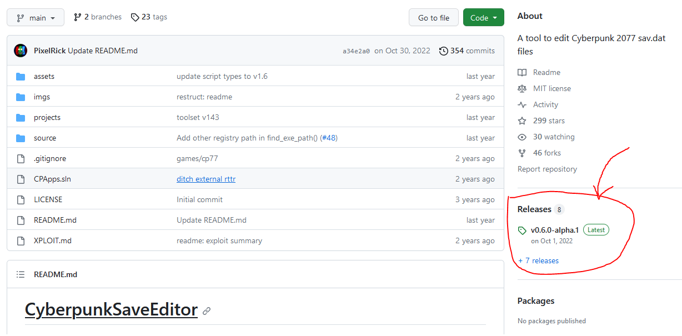Open the "ditch external rttr" commit link
The image size is (682, 336).
tap(206, 179)
